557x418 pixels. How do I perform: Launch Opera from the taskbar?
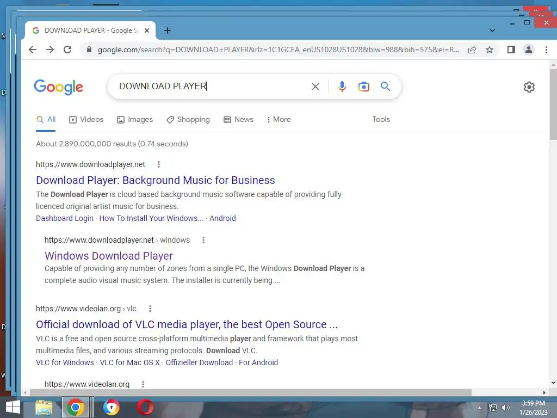(145, 408)
